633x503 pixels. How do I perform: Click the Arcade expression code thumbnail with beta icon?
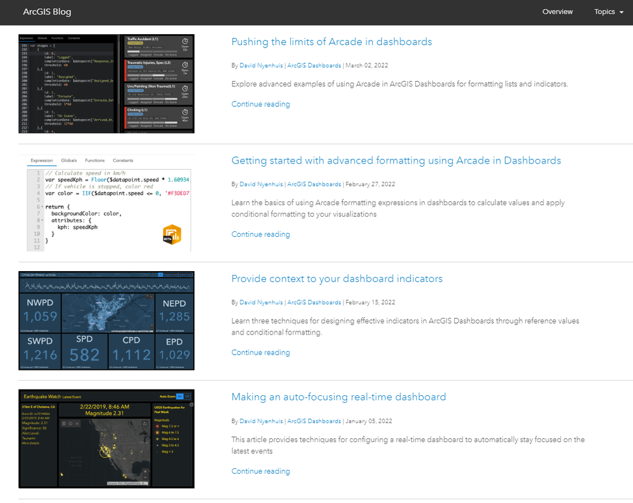[106, 203]
